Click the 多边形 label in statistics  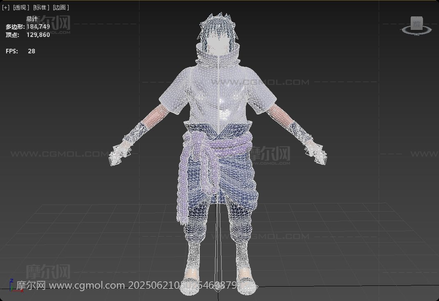16,27
